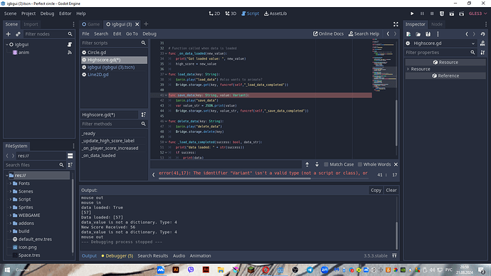491x276 pixels.
Task: Fold the delete_data function at line 46
Action: (x=166, y=121)
